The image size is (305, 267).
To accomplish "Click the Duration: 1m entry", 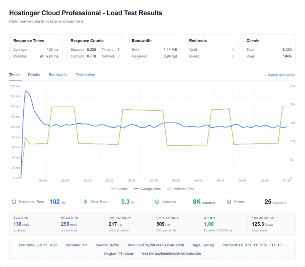I will click(77, 245).
